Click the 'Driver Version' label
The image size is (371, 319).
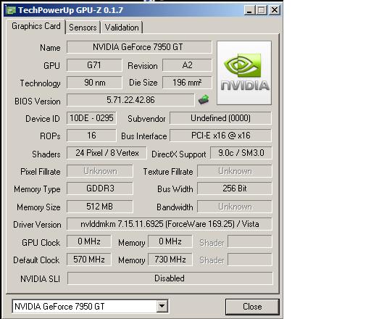point(37,225)
